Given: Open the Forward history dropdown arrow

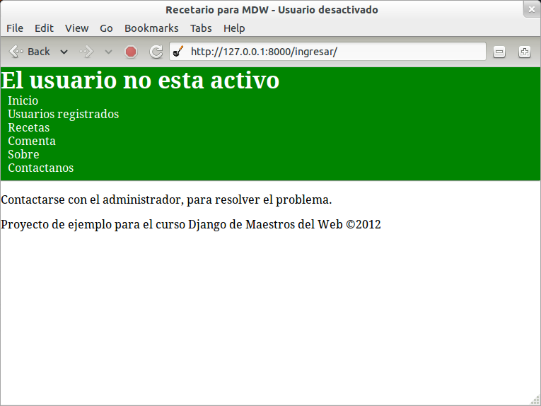Looking at the screenshot, I should 108,52.
